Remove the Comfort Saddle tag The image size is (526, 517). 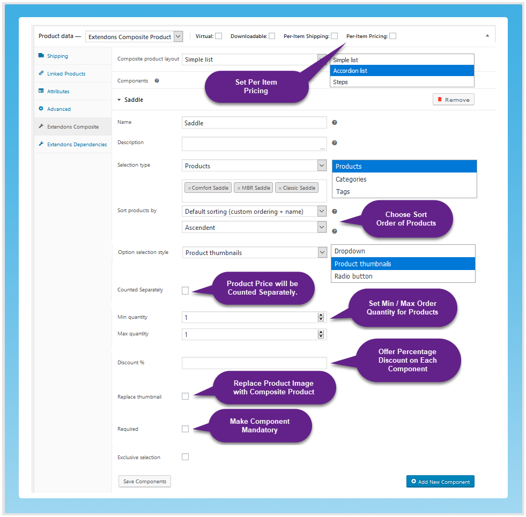[x=189, y=188]
